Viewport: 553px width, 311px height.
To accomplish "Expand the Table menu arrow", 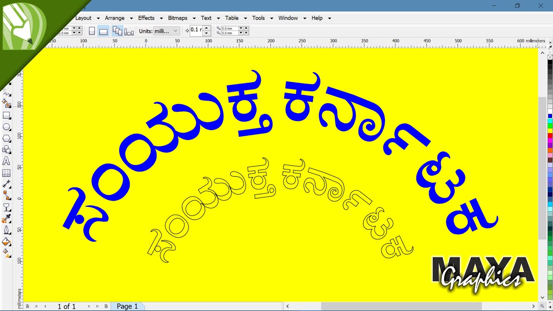I will [245, 18].
